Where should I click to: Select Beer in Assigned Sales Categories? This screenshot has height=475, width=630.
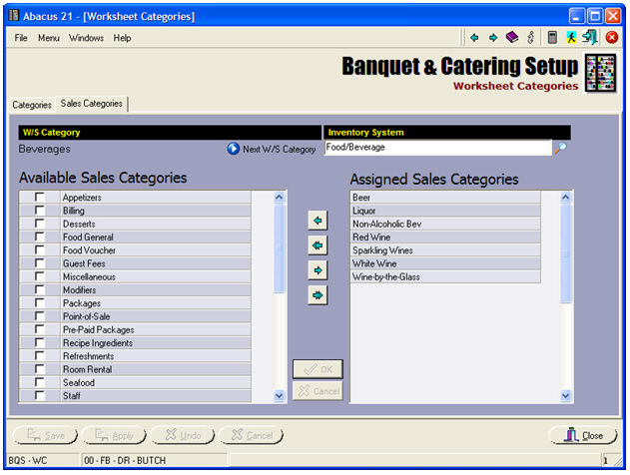pos(445,198)
